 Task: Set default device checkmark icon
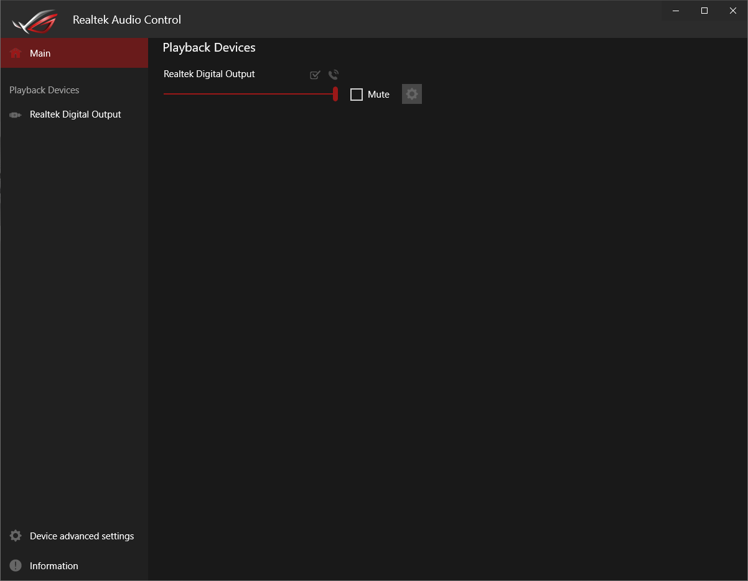[x=315, y=75]
